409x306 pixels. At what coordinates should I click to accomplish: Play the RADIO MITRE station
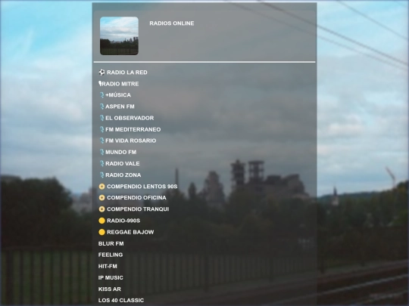120,84
